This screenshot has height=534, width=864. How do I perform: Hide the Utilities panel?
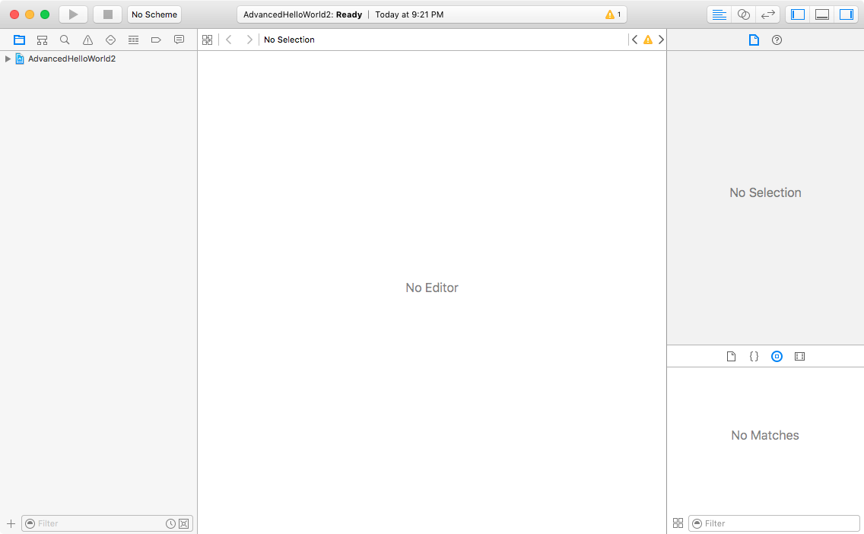click(847, 14)
